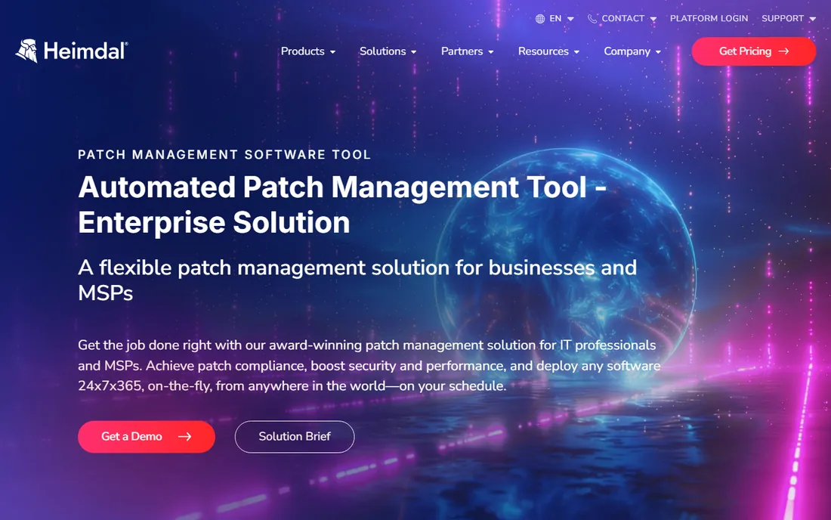Screen dimensions: 831x520
Task: Open the Products menu
Action: pyautogui.click(x=303, y=51)
